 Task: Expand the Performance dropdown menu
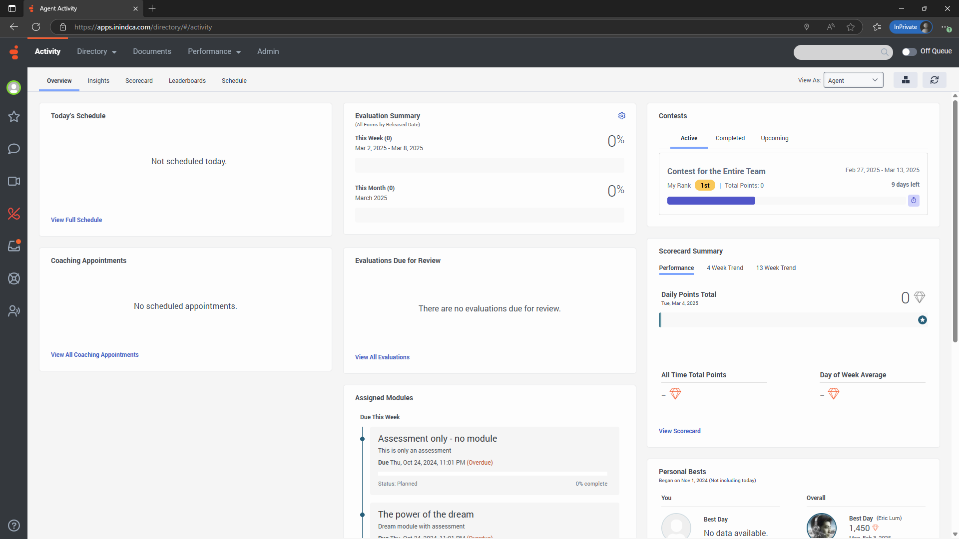[214, 51]
